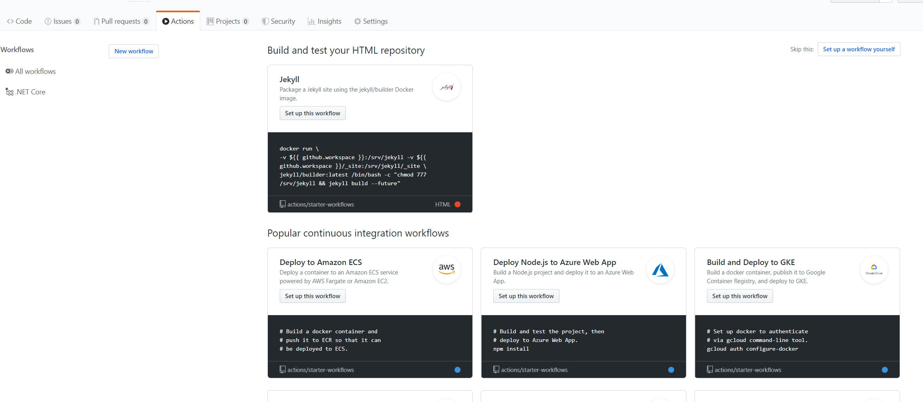Select .NET Core in the workflows sidebar
The height and width of the screenshot is (402, 923).
point(30,92)
